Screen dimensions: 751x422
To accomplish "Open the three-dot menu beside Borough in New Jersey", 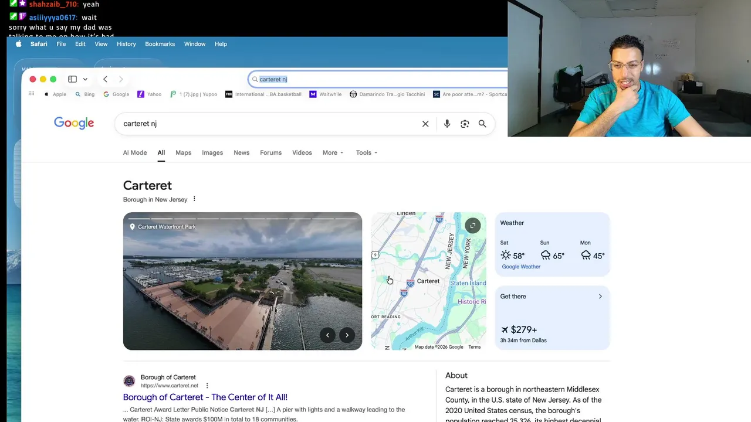I will [194, 199].
